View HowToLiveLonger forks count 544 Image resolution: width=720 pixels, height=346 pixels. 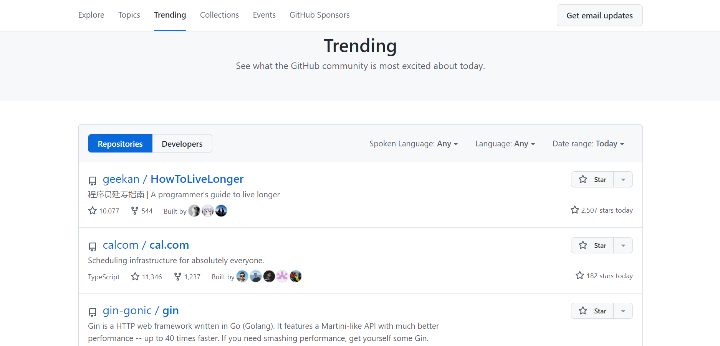click(142, 211)
